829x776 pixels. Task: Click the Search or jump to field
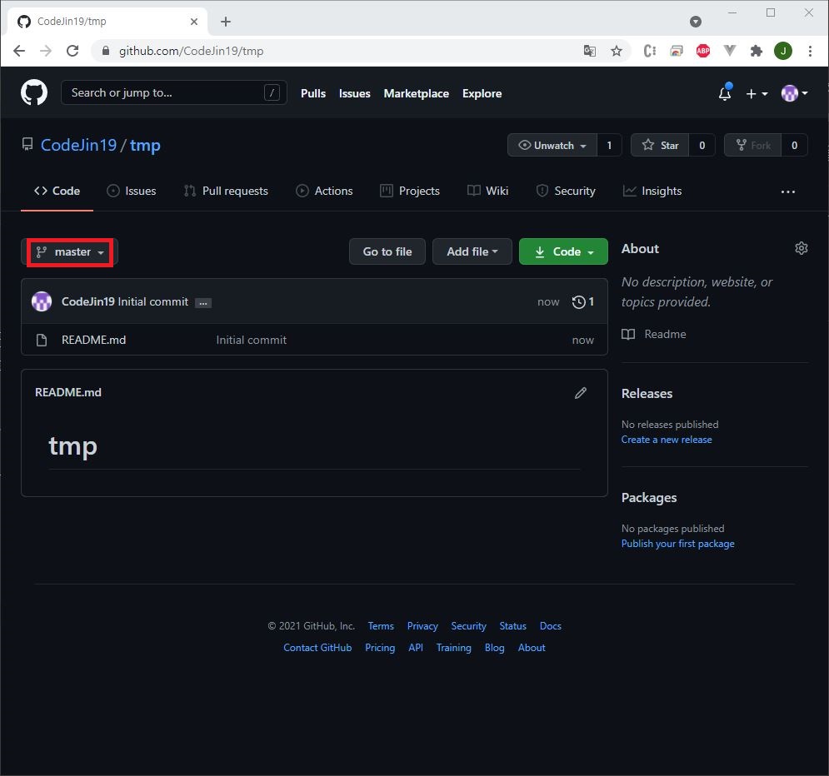click(x=174, y=92)
